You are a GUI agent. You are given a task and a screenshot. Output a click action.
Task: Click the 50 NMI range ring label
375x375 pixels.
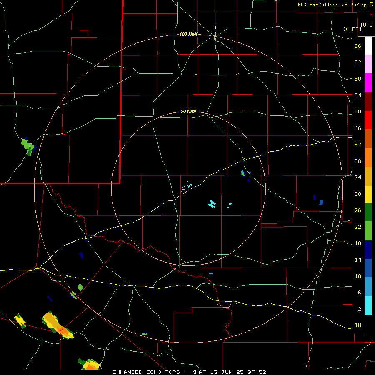coord(188,111)
